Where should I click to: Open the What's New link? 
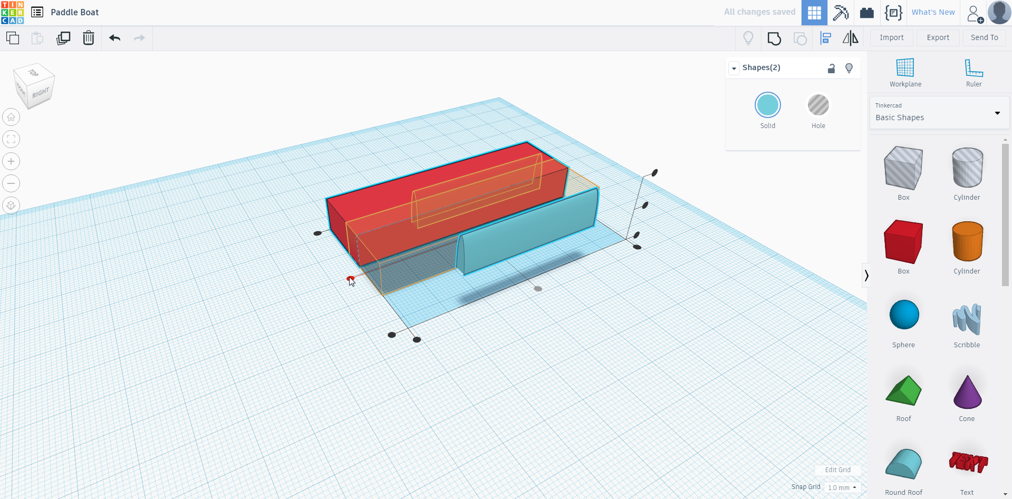click(933, 12)
